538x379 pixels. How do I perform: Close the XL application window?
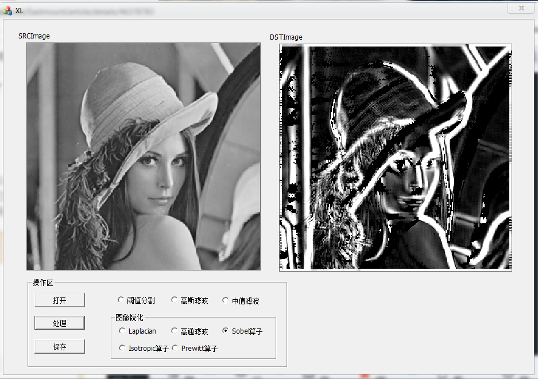click(521, 8)
